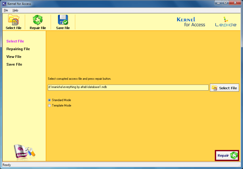This screenshot has height=169, width=243.
Task: Open the Help menu
Action: click(16, 10)
